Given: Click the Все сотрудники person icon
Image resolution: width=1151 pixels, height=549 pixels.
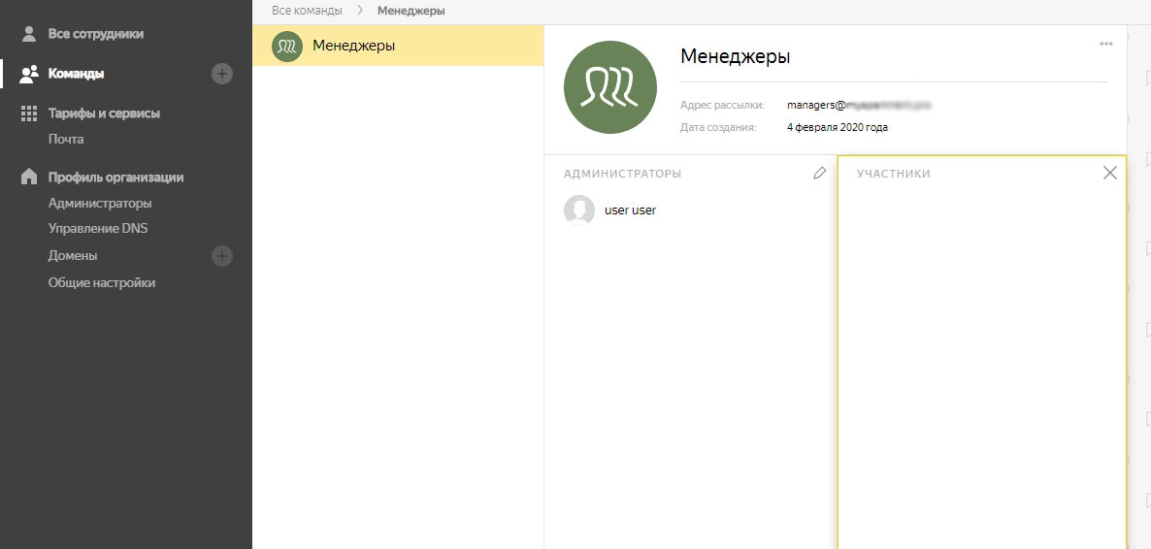Looking at the screenshot, I should (28, 34).
